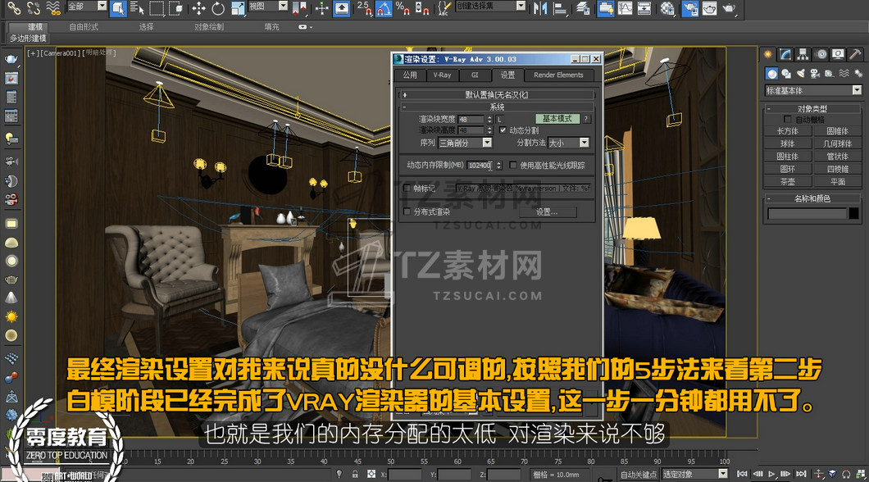This screenshot has width=869, height=482.
Task: Open the 标准基本体 dropdown
Action: click(x=813, y=90)
